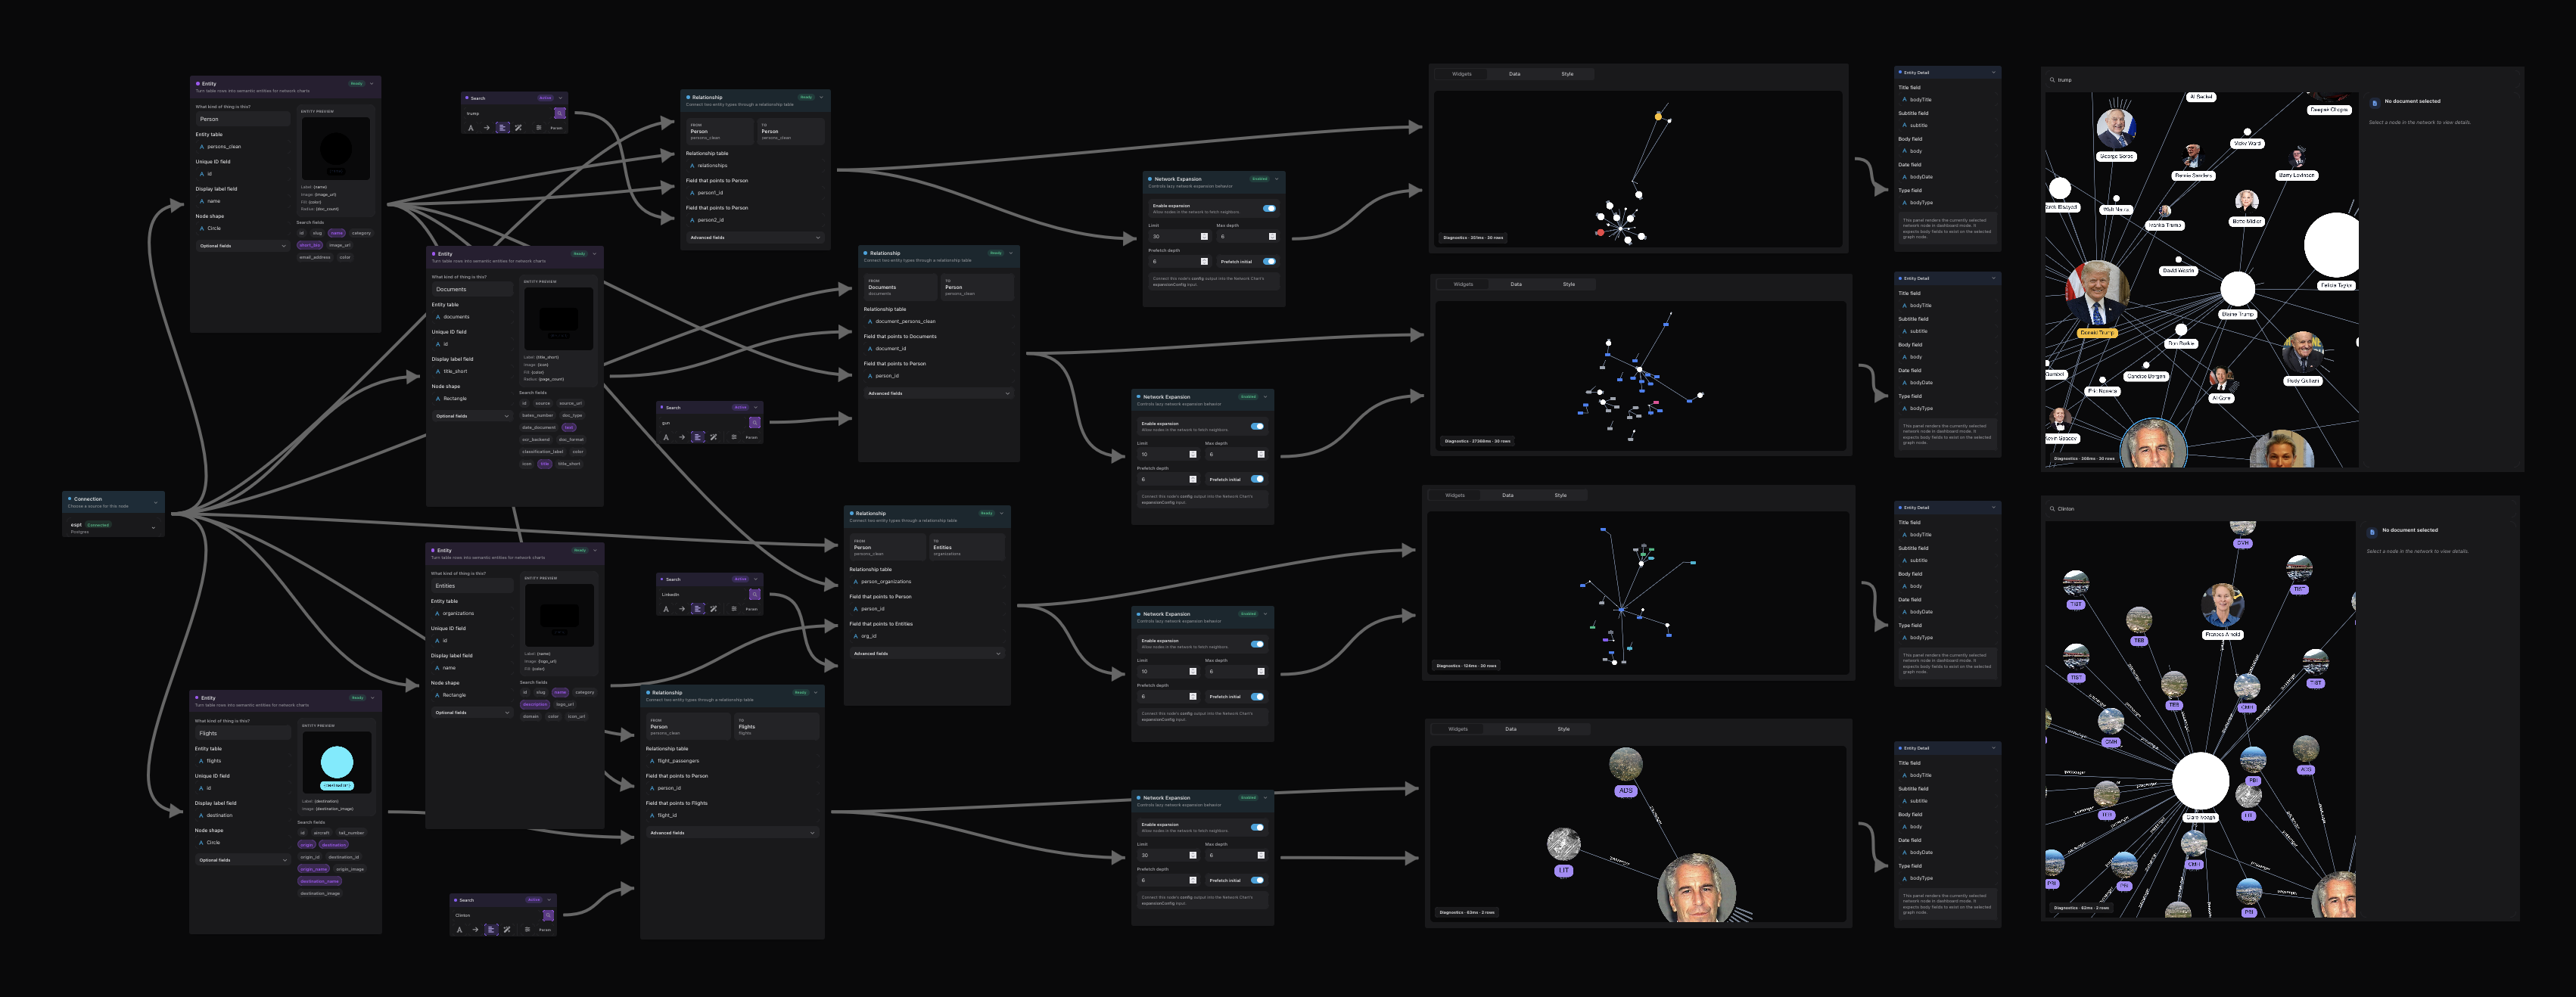Viewport: 2576px width, 997px height.
Task: Click the text 'A' icon in the LinkedIn Search node
Action: pos(666,608)
